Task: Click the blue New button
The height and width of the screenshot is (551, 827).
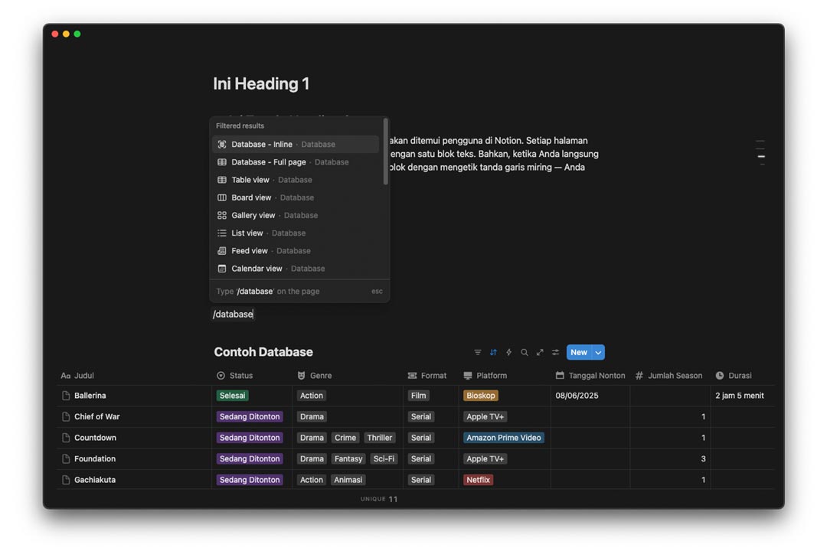Action: click(x=579, y=352)
